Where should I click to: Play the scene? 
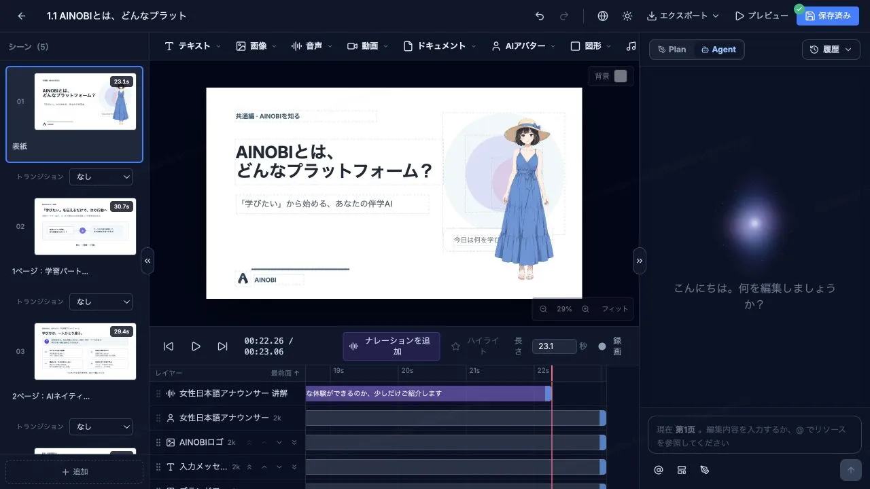coord(196,346)
